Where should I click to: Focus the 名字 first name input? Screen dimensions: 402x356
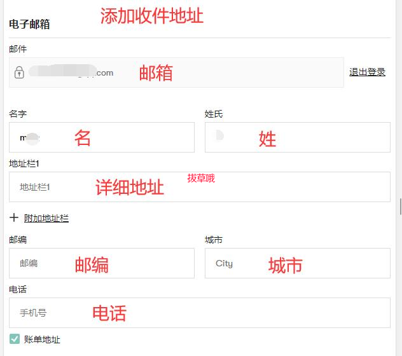point(102,137)
